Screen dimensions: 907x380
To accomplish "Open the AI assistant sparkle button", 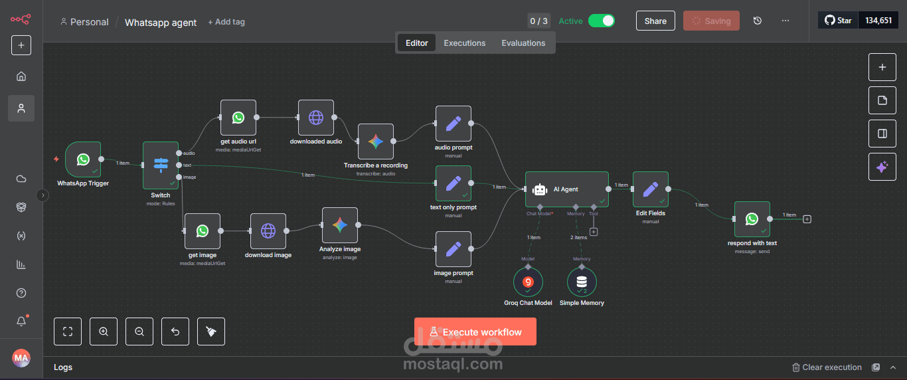I will pos(882,167).
